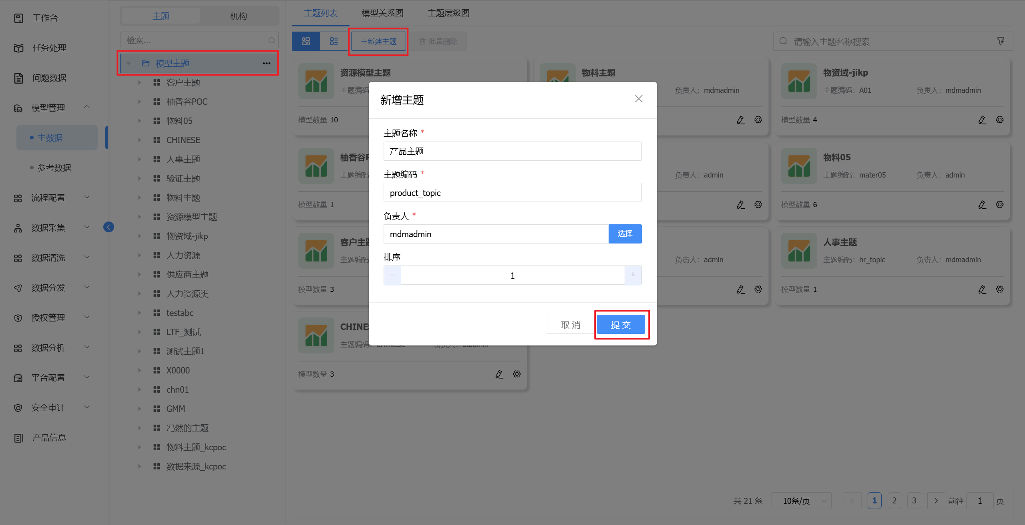The height and width of the screenshot is (525, 1025).
Task: Switch the left panel to 机构
Action: (239, 16)
